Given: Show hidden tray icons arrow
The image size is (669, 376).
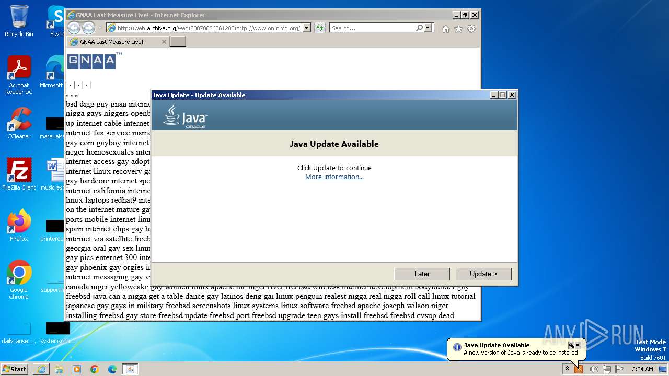Looking at the screenshot, I should click(567, 369).
